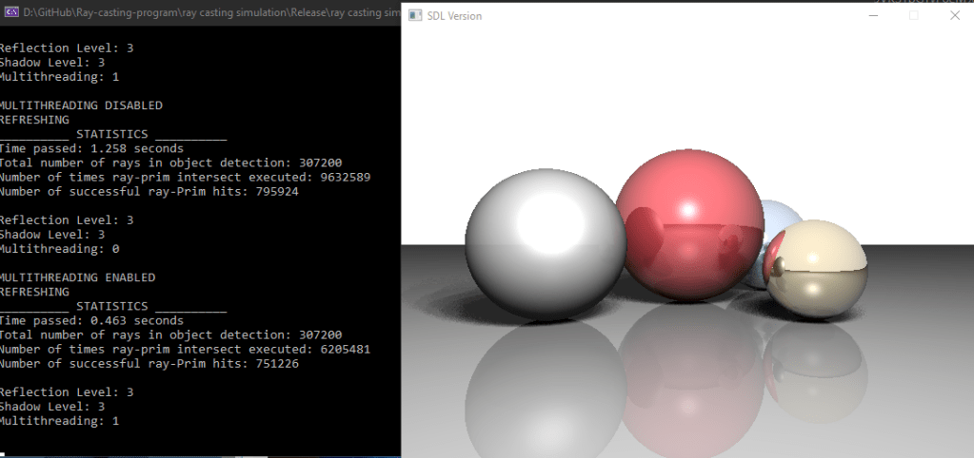This screenshot has height=458, width=974.
Task: Click the "MULTITHREADING DISABLED" console line
Action: click(81, 105)
